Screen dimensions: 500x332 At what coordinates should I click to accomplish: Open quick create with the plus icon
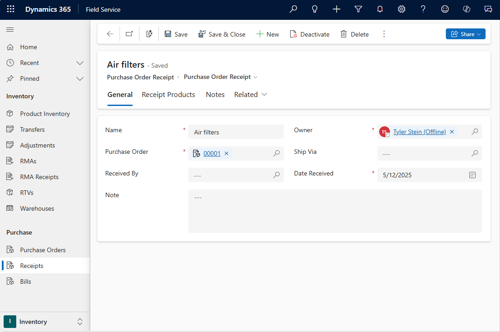click(x=336, y=9)
